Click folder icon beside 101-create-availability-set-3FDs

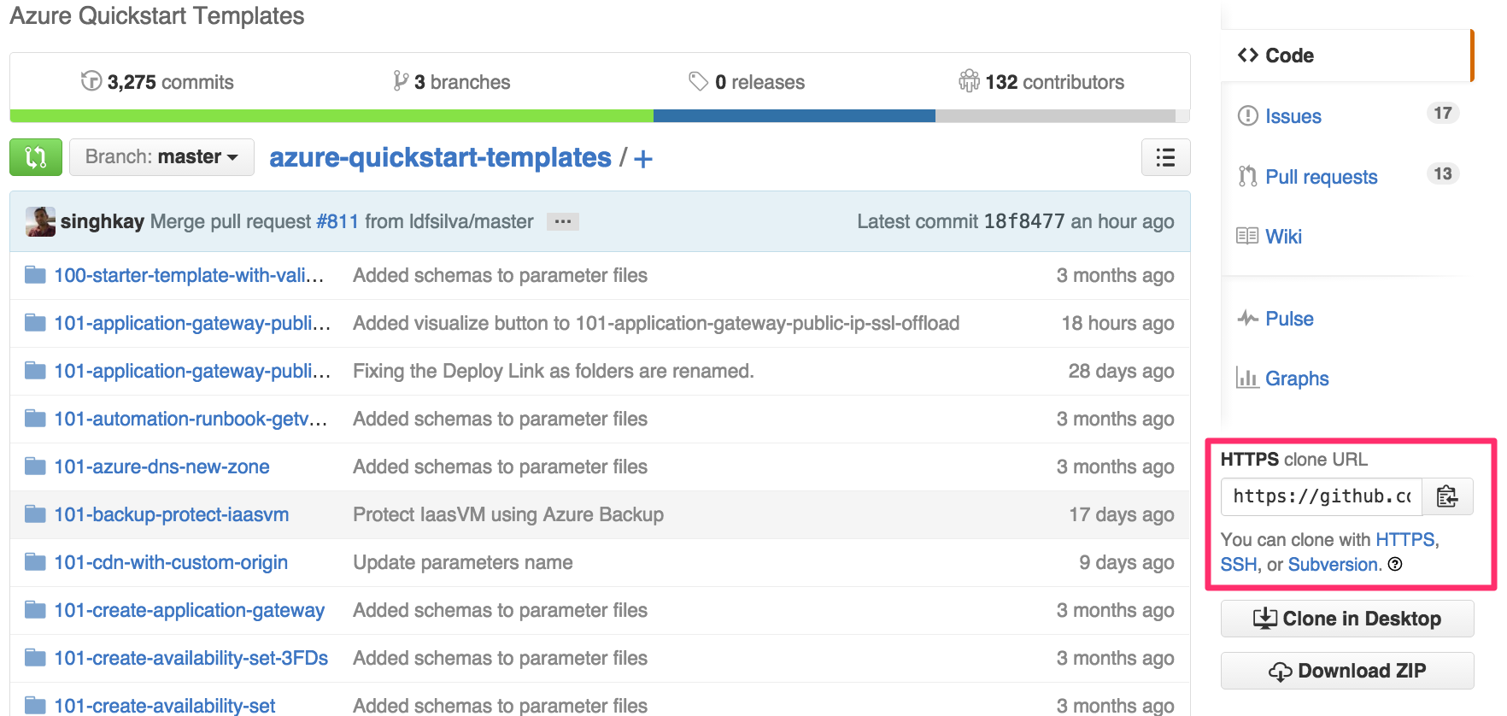(35, 657)
